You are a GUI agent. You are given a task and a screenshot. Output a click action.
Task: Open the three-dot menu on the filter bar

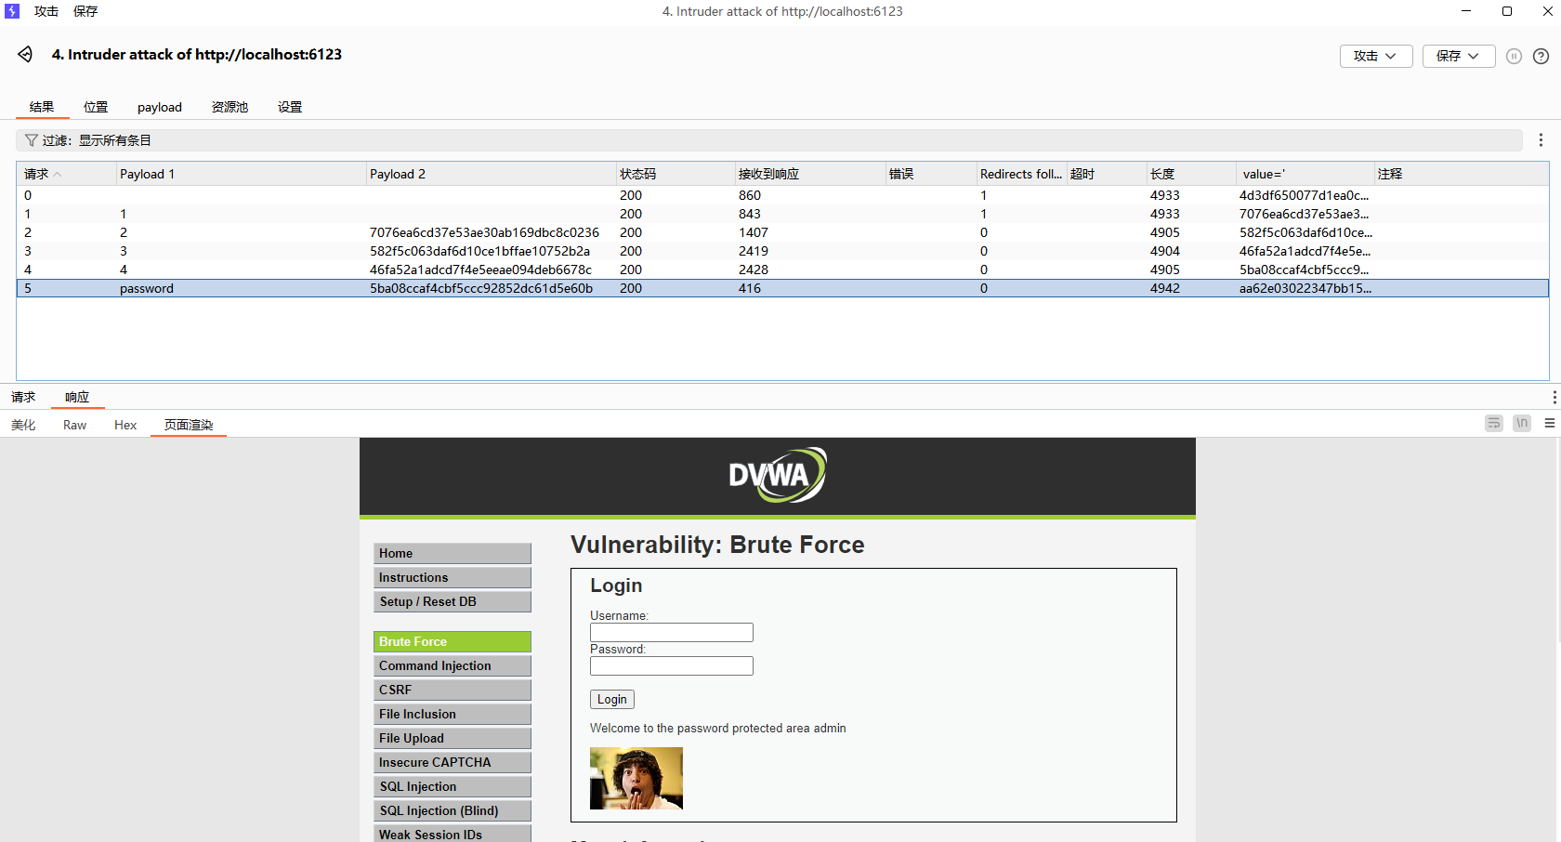point(1541,140)
